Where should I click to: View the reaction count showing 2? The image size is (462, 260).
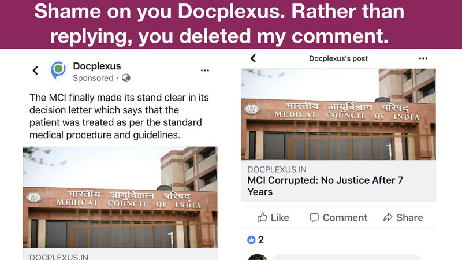(x=261, y=240)
